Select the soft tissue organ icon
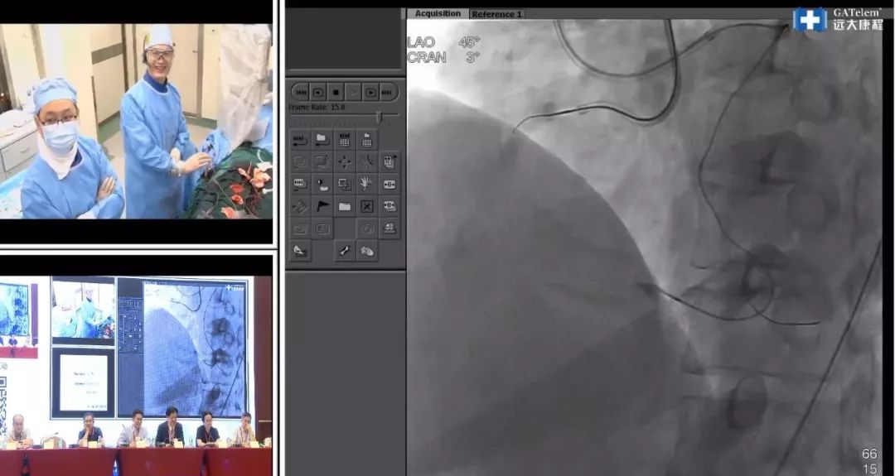This screenshot has width=895, height=476. coord(367,251)
